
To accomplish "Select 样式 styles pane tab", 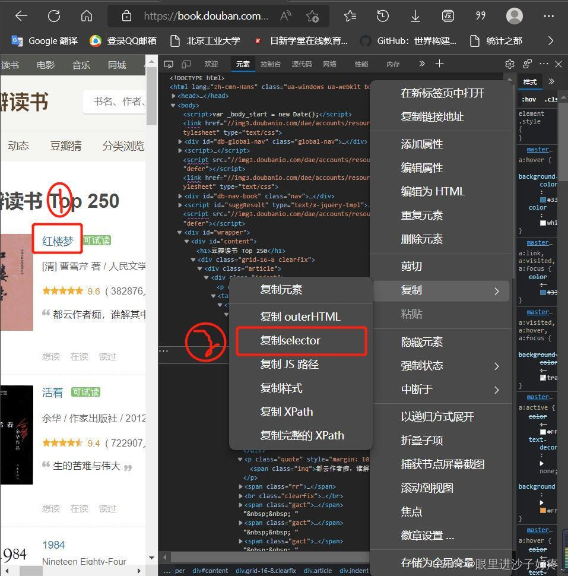I will [530, 82].
